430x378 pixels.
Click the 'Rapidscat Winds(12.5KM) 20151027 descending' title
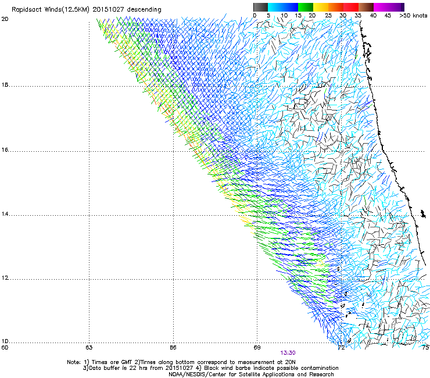coord(87,9)
